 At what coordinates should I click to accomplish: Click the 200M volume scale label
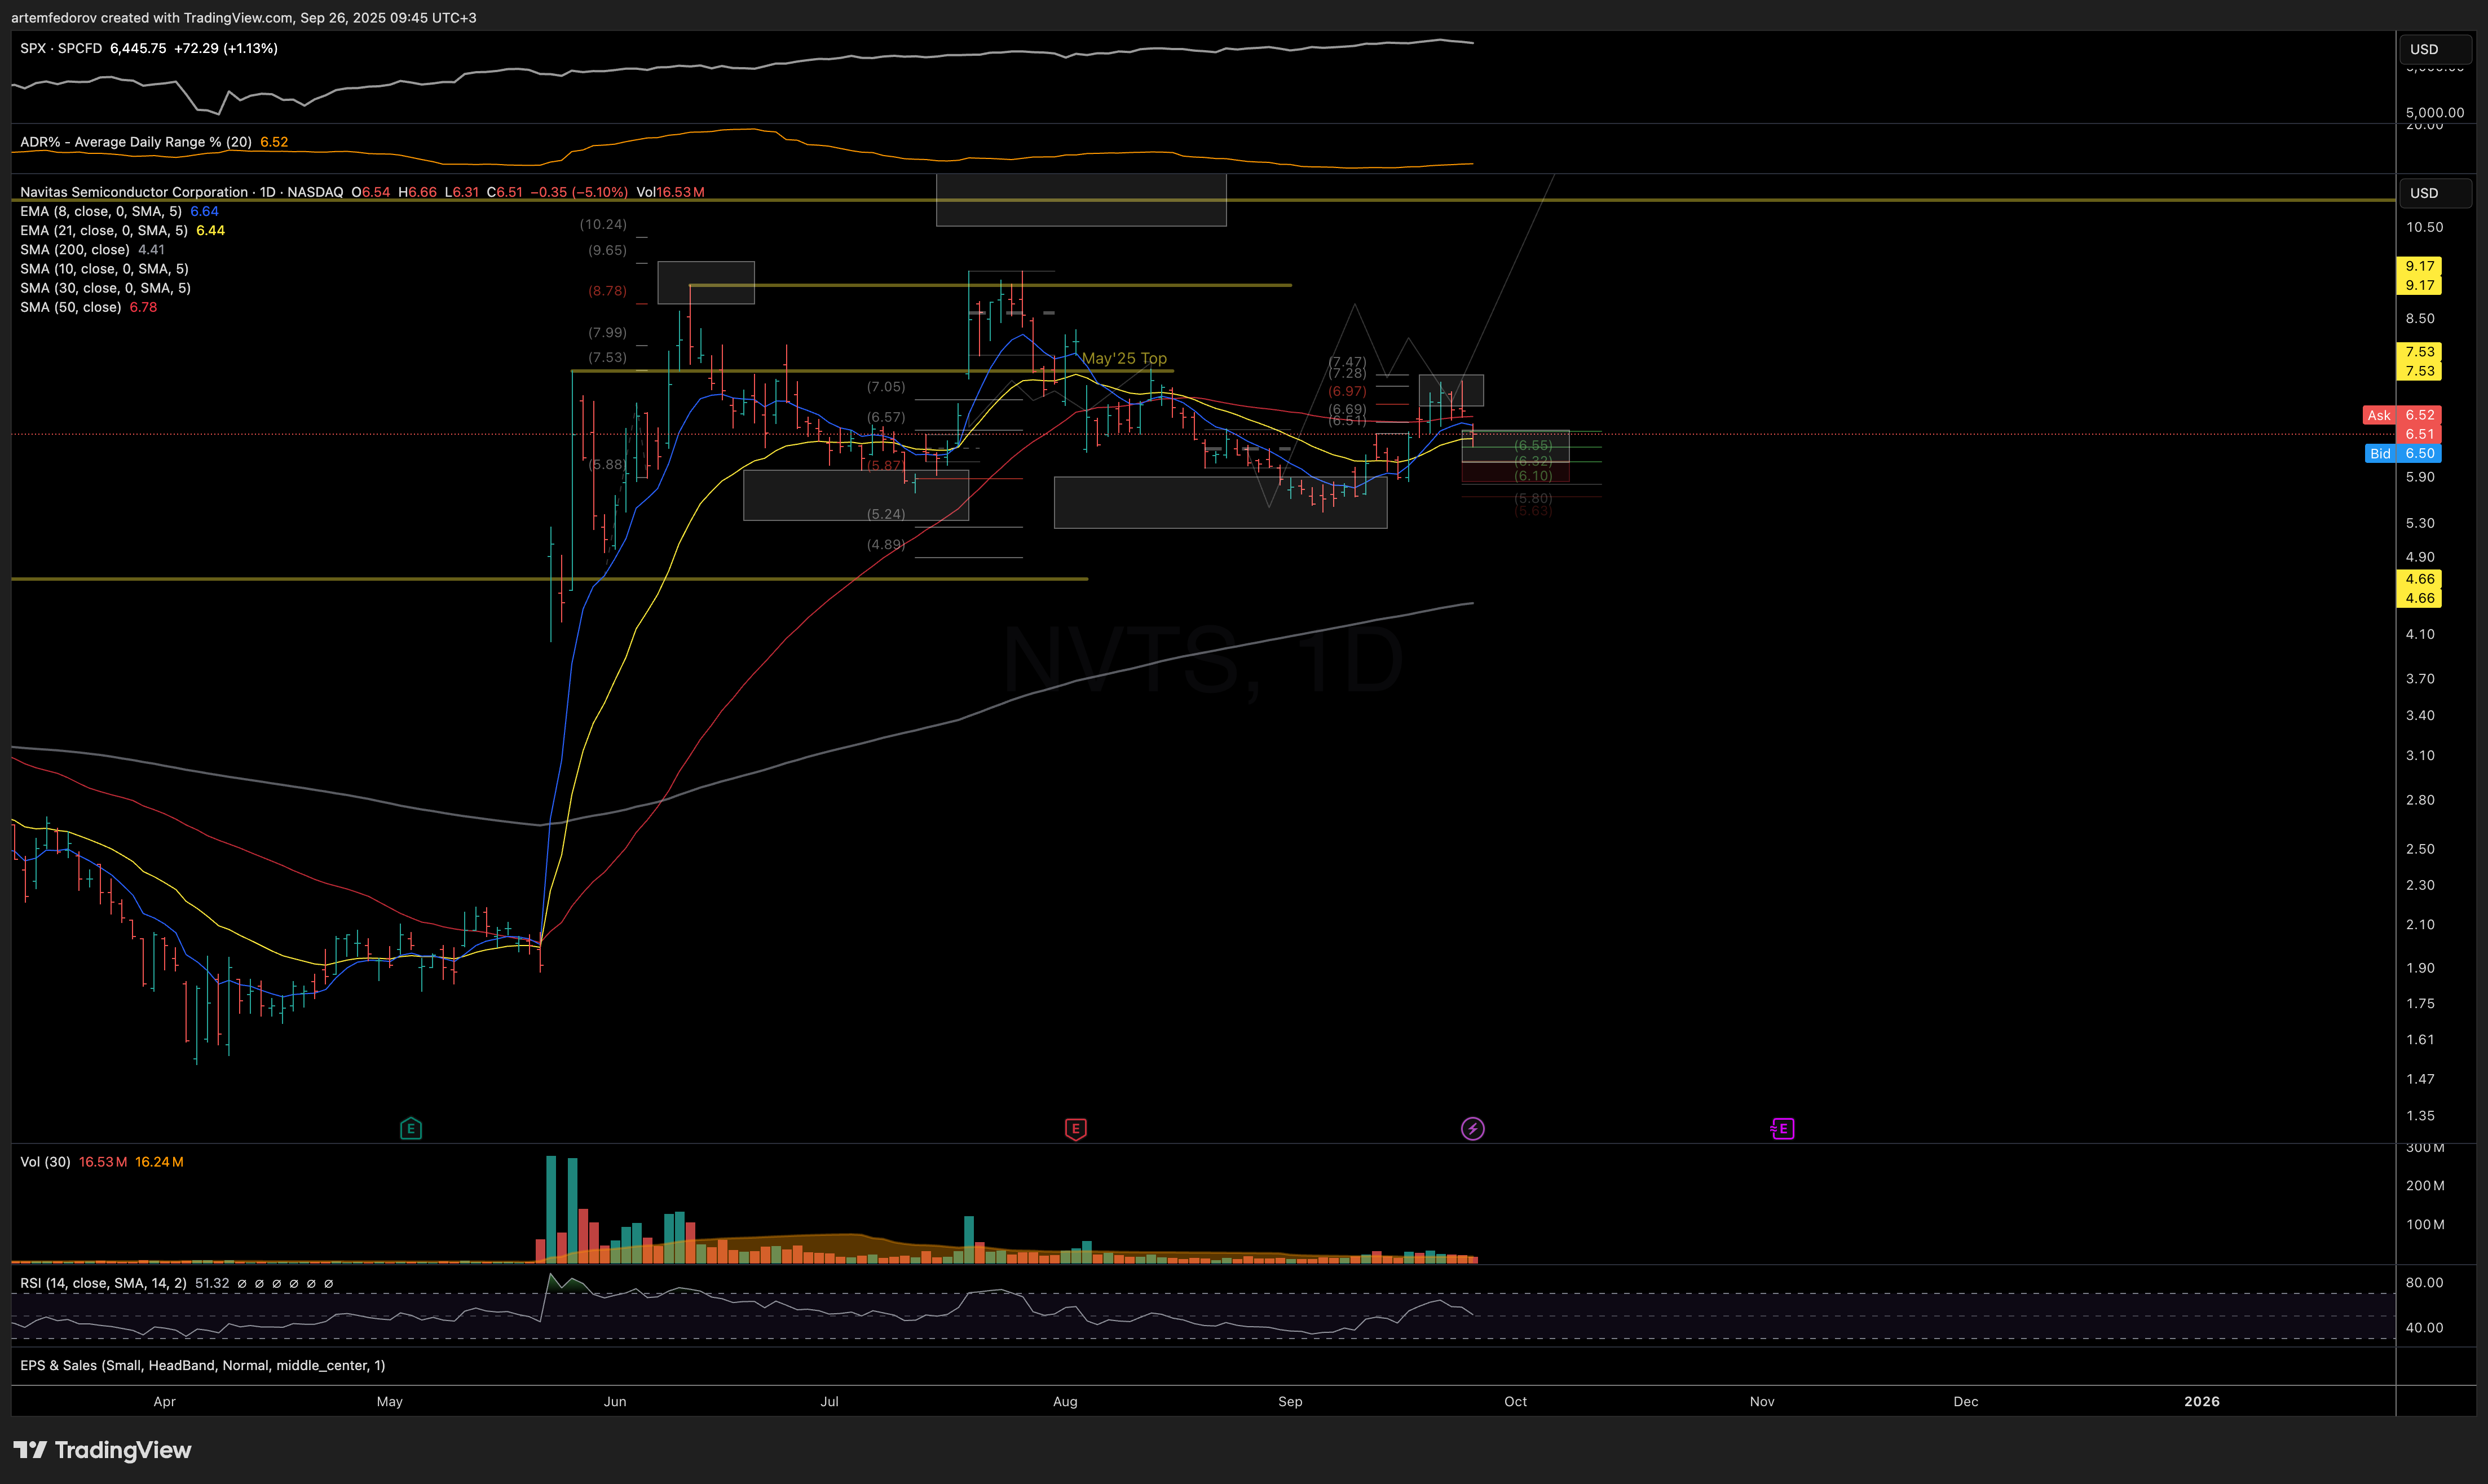[2425, 1185]
